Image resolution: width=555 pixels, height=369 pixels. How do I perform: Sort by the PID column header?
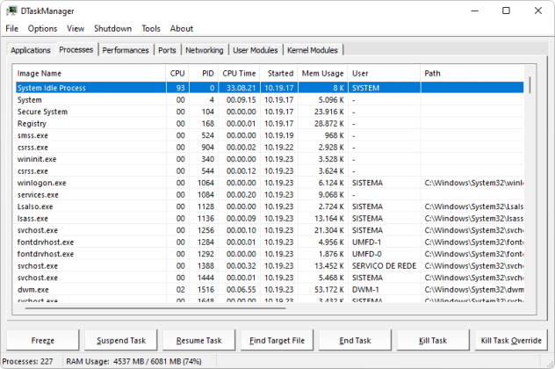pyautogui.click(x=204, y=73)
